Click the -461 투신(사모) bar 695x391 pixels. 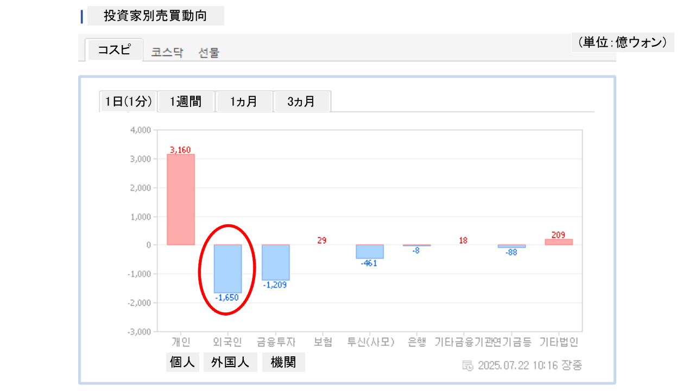pyautogui.click(x=370, y=251)
